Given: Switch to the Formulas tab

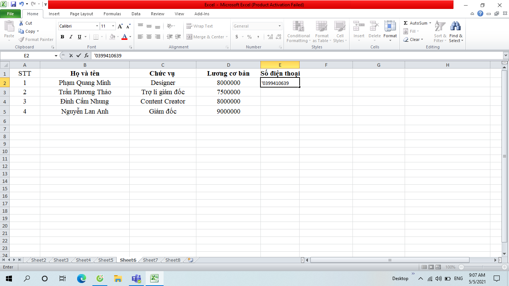Looking at the screenshot, I should click(112, 14).
